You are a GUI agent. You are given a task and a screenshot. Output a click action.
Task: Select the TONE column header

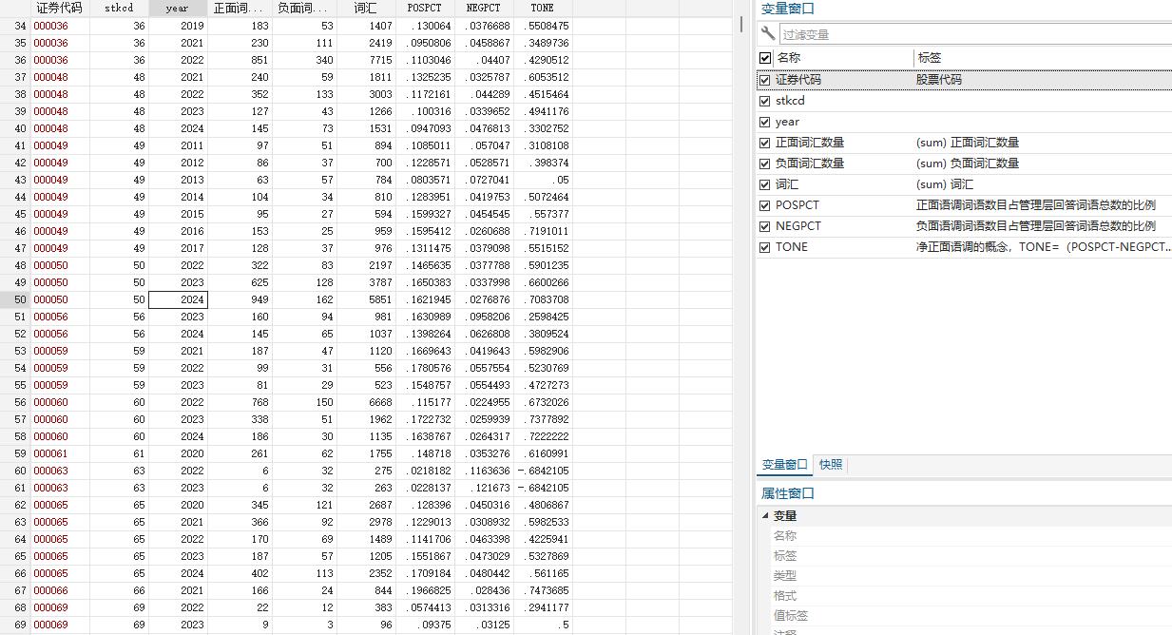(543, 8)
